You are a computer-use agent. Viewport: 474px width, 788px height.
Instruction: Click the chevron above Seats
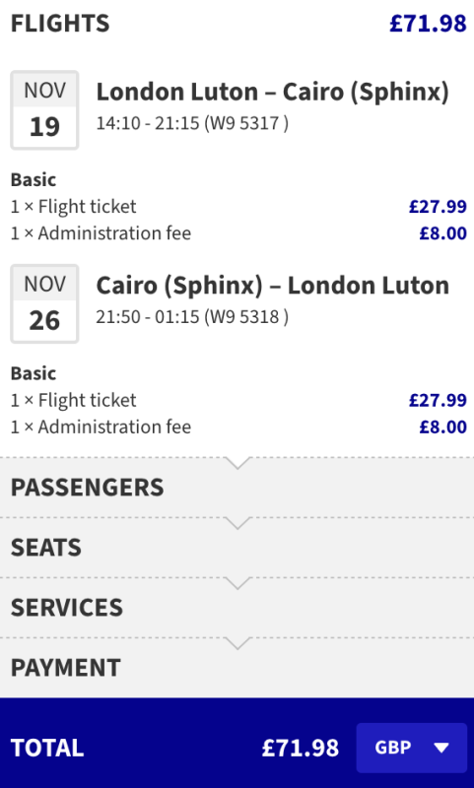click(x=237, y=523)
